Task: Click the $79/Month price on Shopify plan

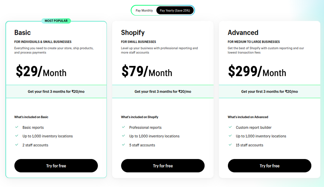Action: point(147,71)
